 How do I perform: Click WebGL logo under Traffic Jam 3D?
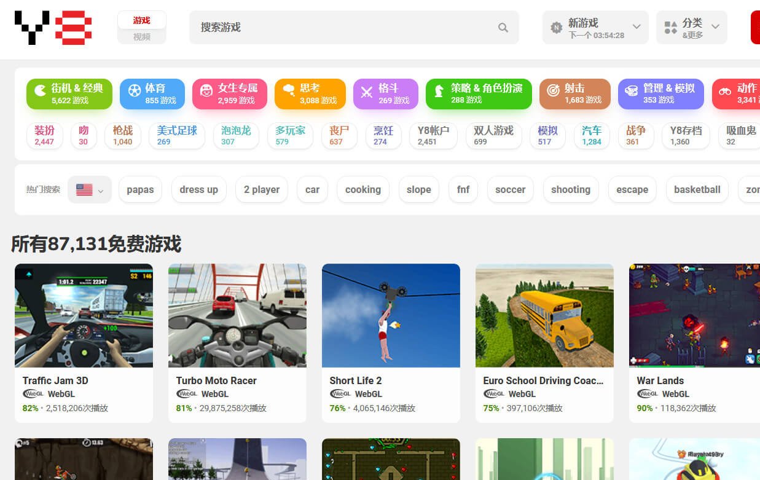click(x=33, y=394)
